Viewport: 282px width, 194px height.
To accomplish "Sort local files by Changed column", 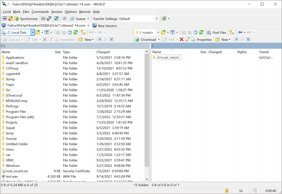I will pos(116,52).
